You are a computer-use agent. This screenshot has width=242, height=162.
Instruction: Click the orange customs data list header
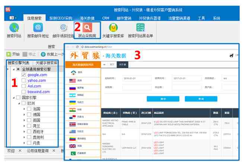[x=83, y=65]
